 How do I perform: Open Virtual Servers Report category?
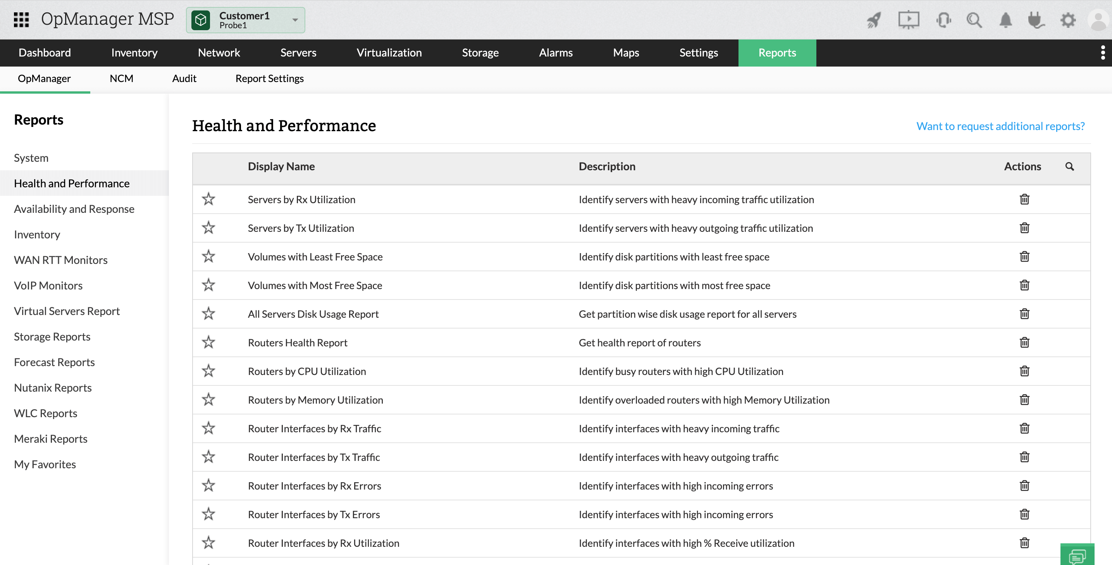pyautogui.click(x=67, y=311)
